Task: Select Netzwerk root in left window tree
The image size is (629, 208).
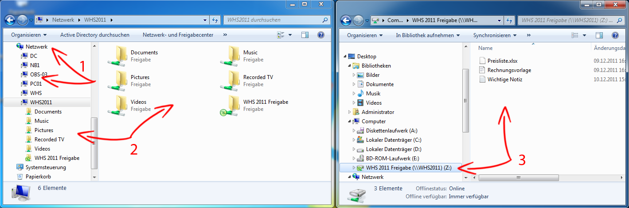Action: (32, 47)
